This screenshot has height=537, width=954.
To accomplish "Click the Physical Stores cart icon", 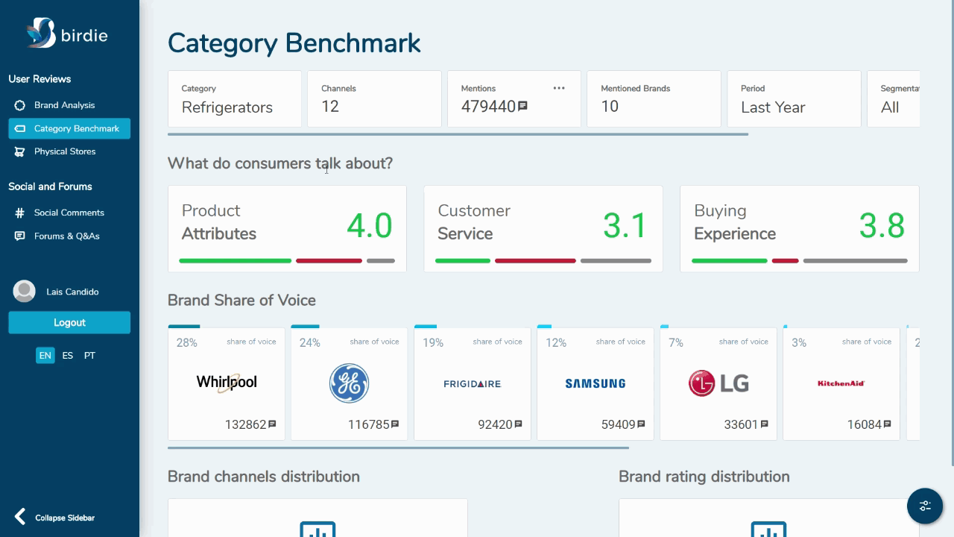I will click(x=19, y=151).
